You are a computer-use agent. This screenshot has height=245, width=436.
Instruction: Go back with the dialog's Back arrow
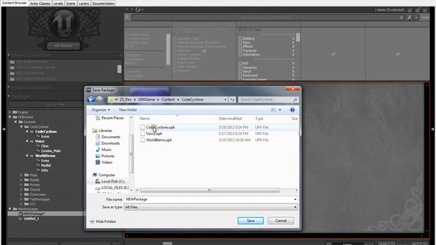pyautogui.click(x=91, y=99)
